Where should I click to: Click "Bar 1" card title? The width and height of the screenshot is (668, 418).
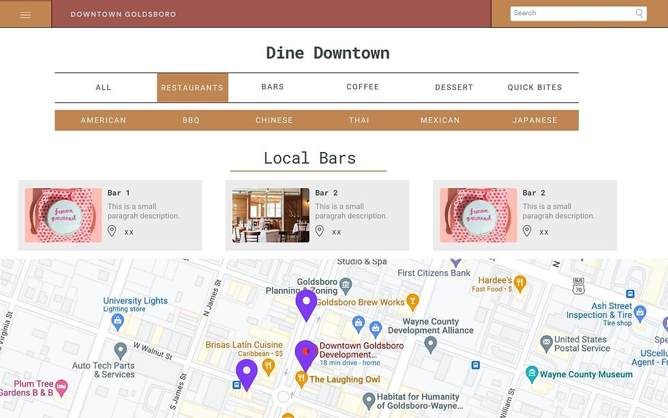tap(119, 193)
